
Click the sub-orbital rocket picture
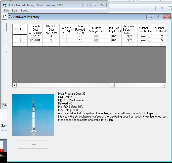point(33,115)
